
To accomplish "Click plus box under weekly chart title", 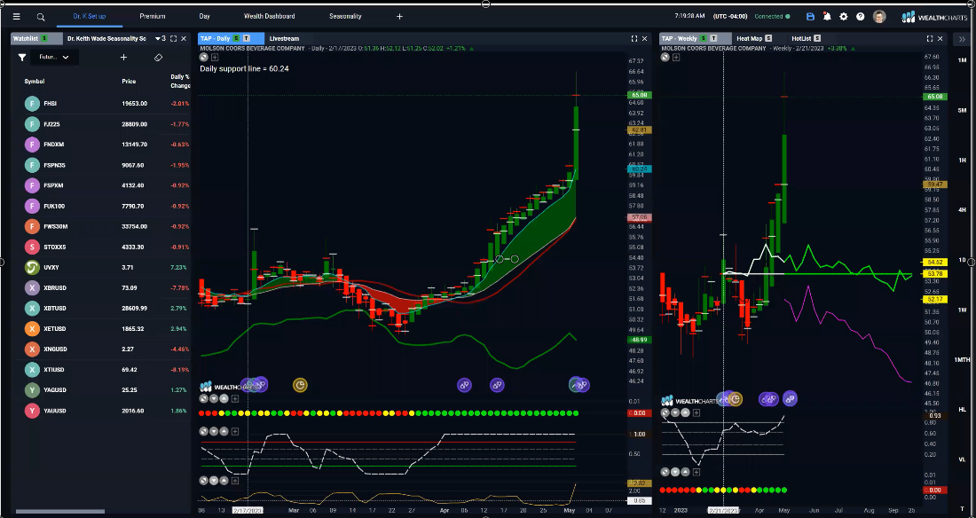I will coord(676,57).
